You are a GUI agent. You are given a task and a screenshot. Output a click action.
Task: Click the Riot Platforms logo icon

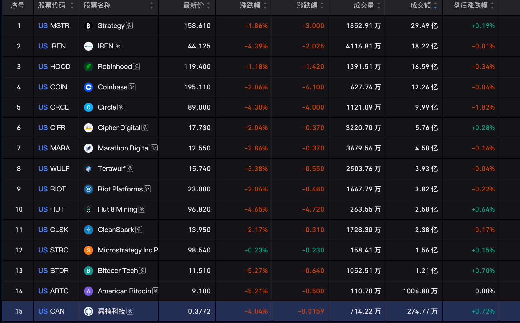[88, 189]
